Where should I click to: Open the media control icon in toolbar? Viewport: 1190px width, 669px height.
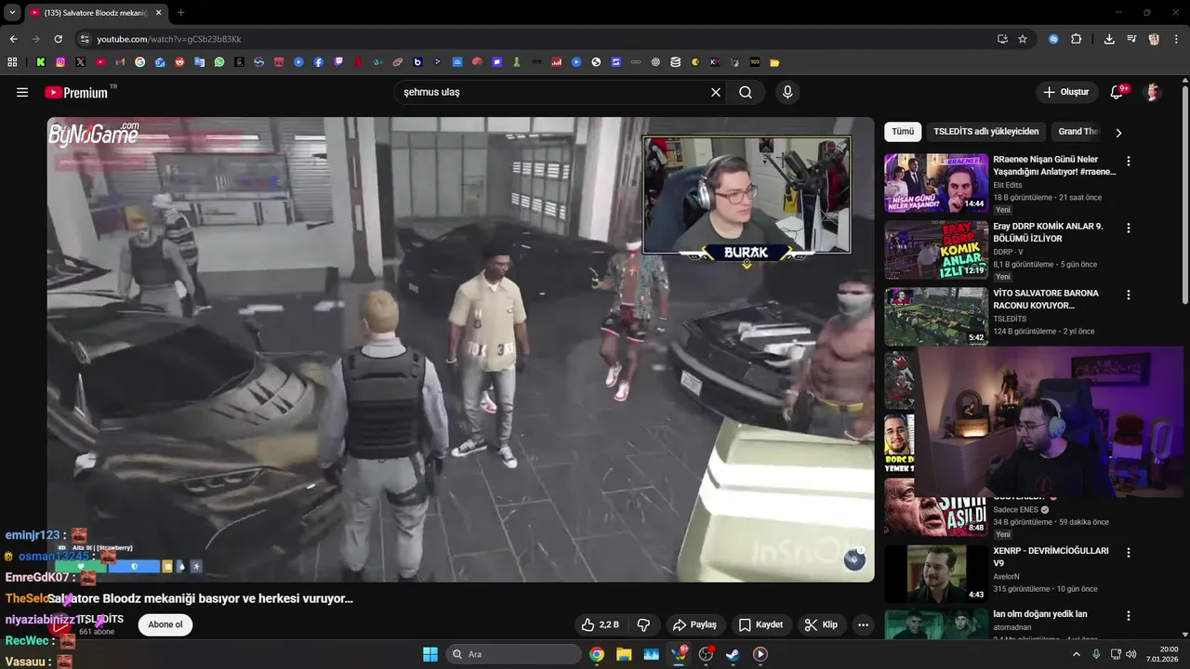tap(1131, 39)
